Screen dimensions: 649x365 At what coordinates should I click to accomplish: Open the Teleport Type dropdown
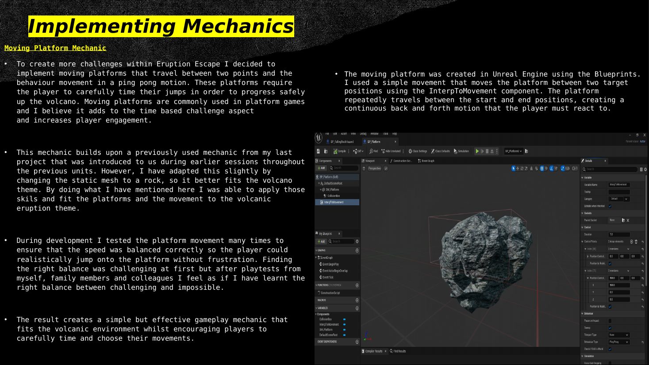click(619, 335)
